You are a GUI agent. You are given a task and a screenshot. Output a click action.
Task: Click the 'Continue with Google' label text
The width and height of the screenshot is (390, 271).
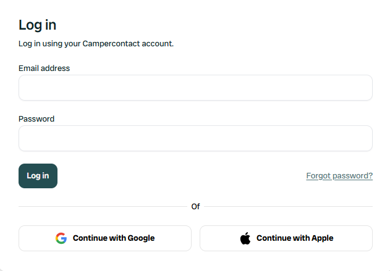[114, 238]
